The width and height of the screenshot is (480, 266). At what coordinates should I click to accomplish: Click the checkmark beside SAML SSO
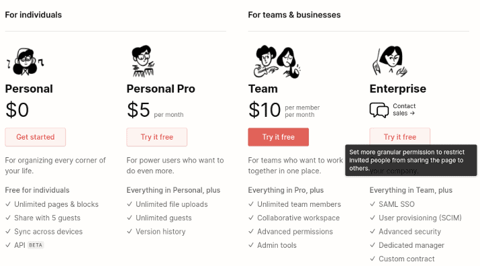point(373,204)
